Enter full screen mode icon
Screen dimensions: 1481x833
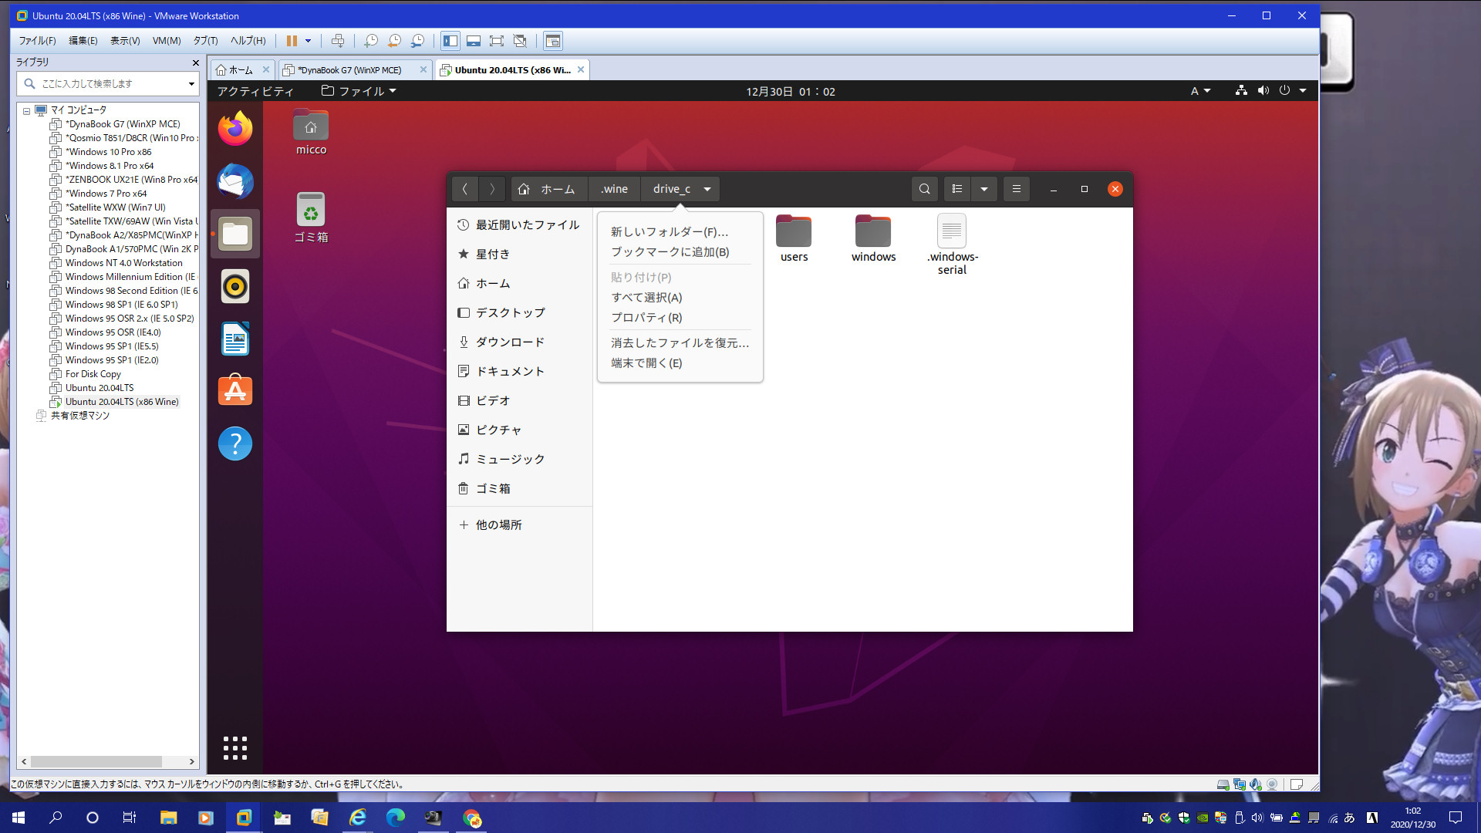pyautogui.click(x=497, y=41)
